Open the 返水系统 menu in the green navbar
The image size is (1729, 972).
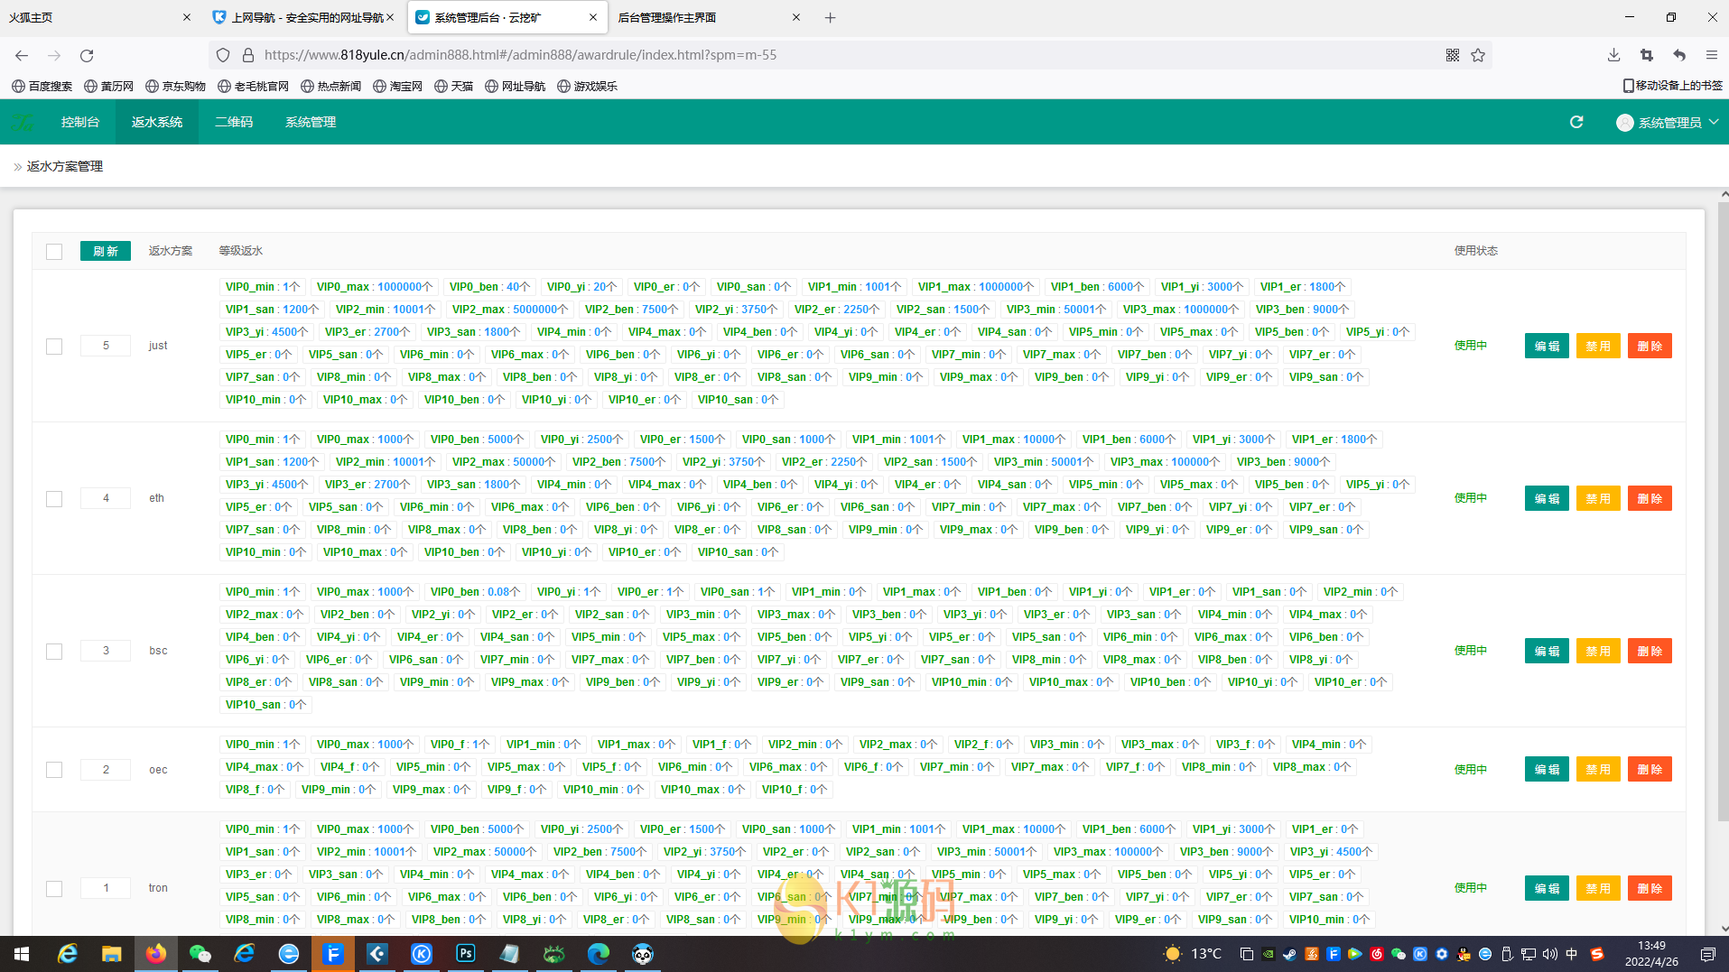[x=157, y=122]
